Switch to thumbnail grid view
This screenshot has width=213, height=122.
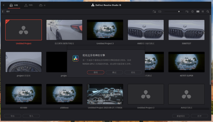pos(198,12)
